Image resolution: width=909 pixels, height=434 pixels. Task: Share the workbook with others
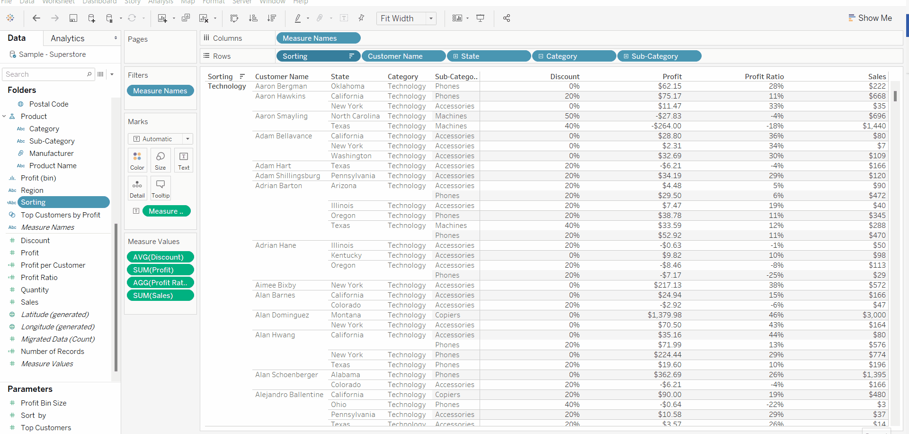pyautogui.click(x=507, y=18)
